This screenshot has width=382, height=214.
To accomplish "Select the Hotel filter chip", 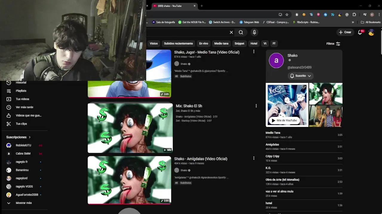I will 254,44.
